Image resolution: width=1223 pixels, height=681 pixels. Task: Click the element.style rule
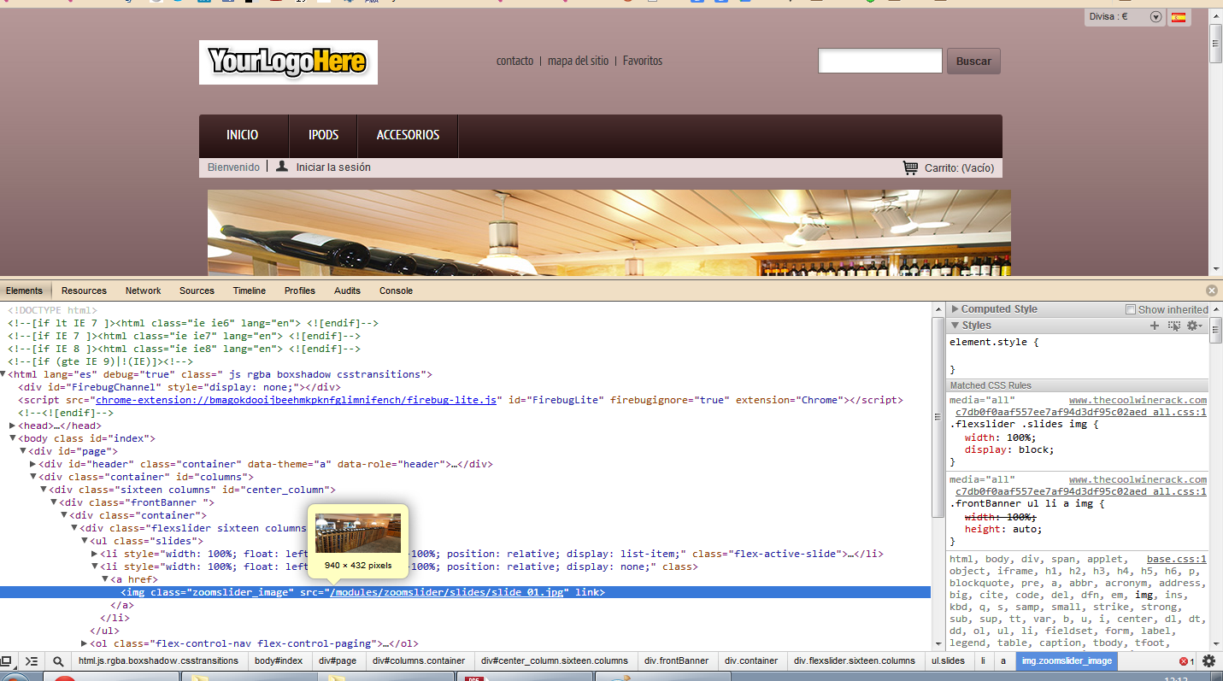click(994, 342)
